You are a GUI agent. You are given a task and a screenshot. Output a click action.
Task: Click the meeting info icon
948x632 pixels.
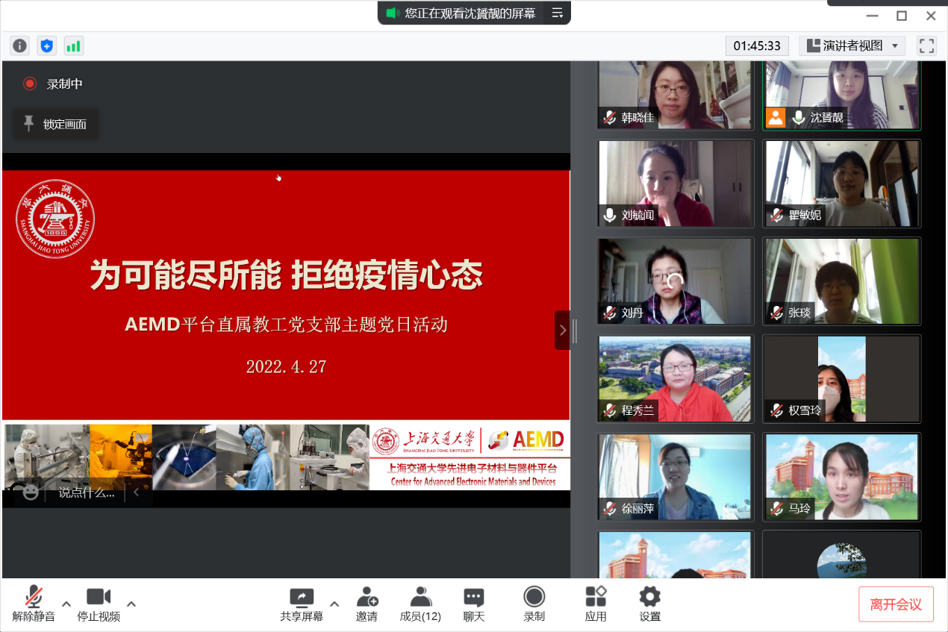[x=19, y=46]
